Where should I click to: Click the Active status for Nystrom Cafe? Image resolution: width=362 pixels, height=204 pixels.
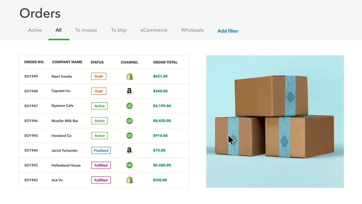[x=100, y=106]
